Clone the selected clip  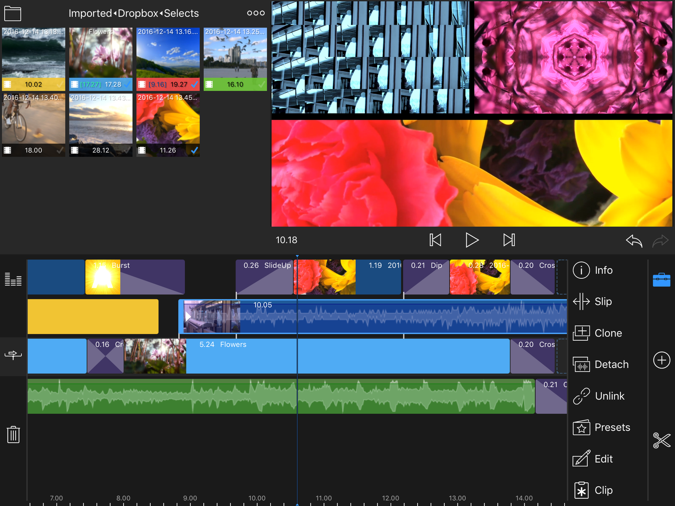pos(597,333)
